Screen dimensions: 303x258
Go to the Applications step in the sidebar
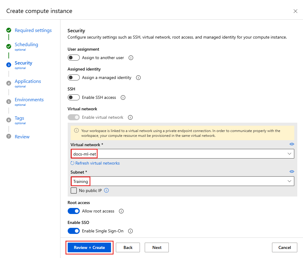tap(28, 81)
